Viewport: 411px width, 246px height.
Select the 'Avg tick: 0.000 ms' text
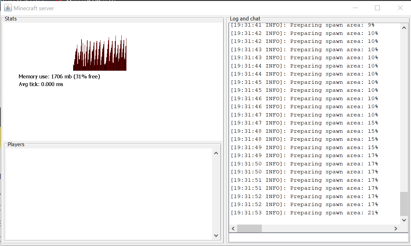41,84
